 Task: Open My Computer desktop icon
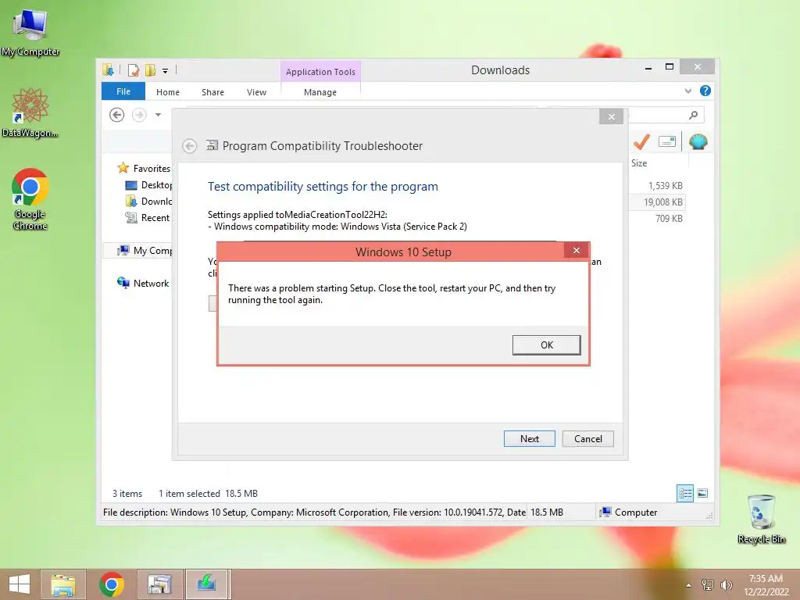pos(30,32)
